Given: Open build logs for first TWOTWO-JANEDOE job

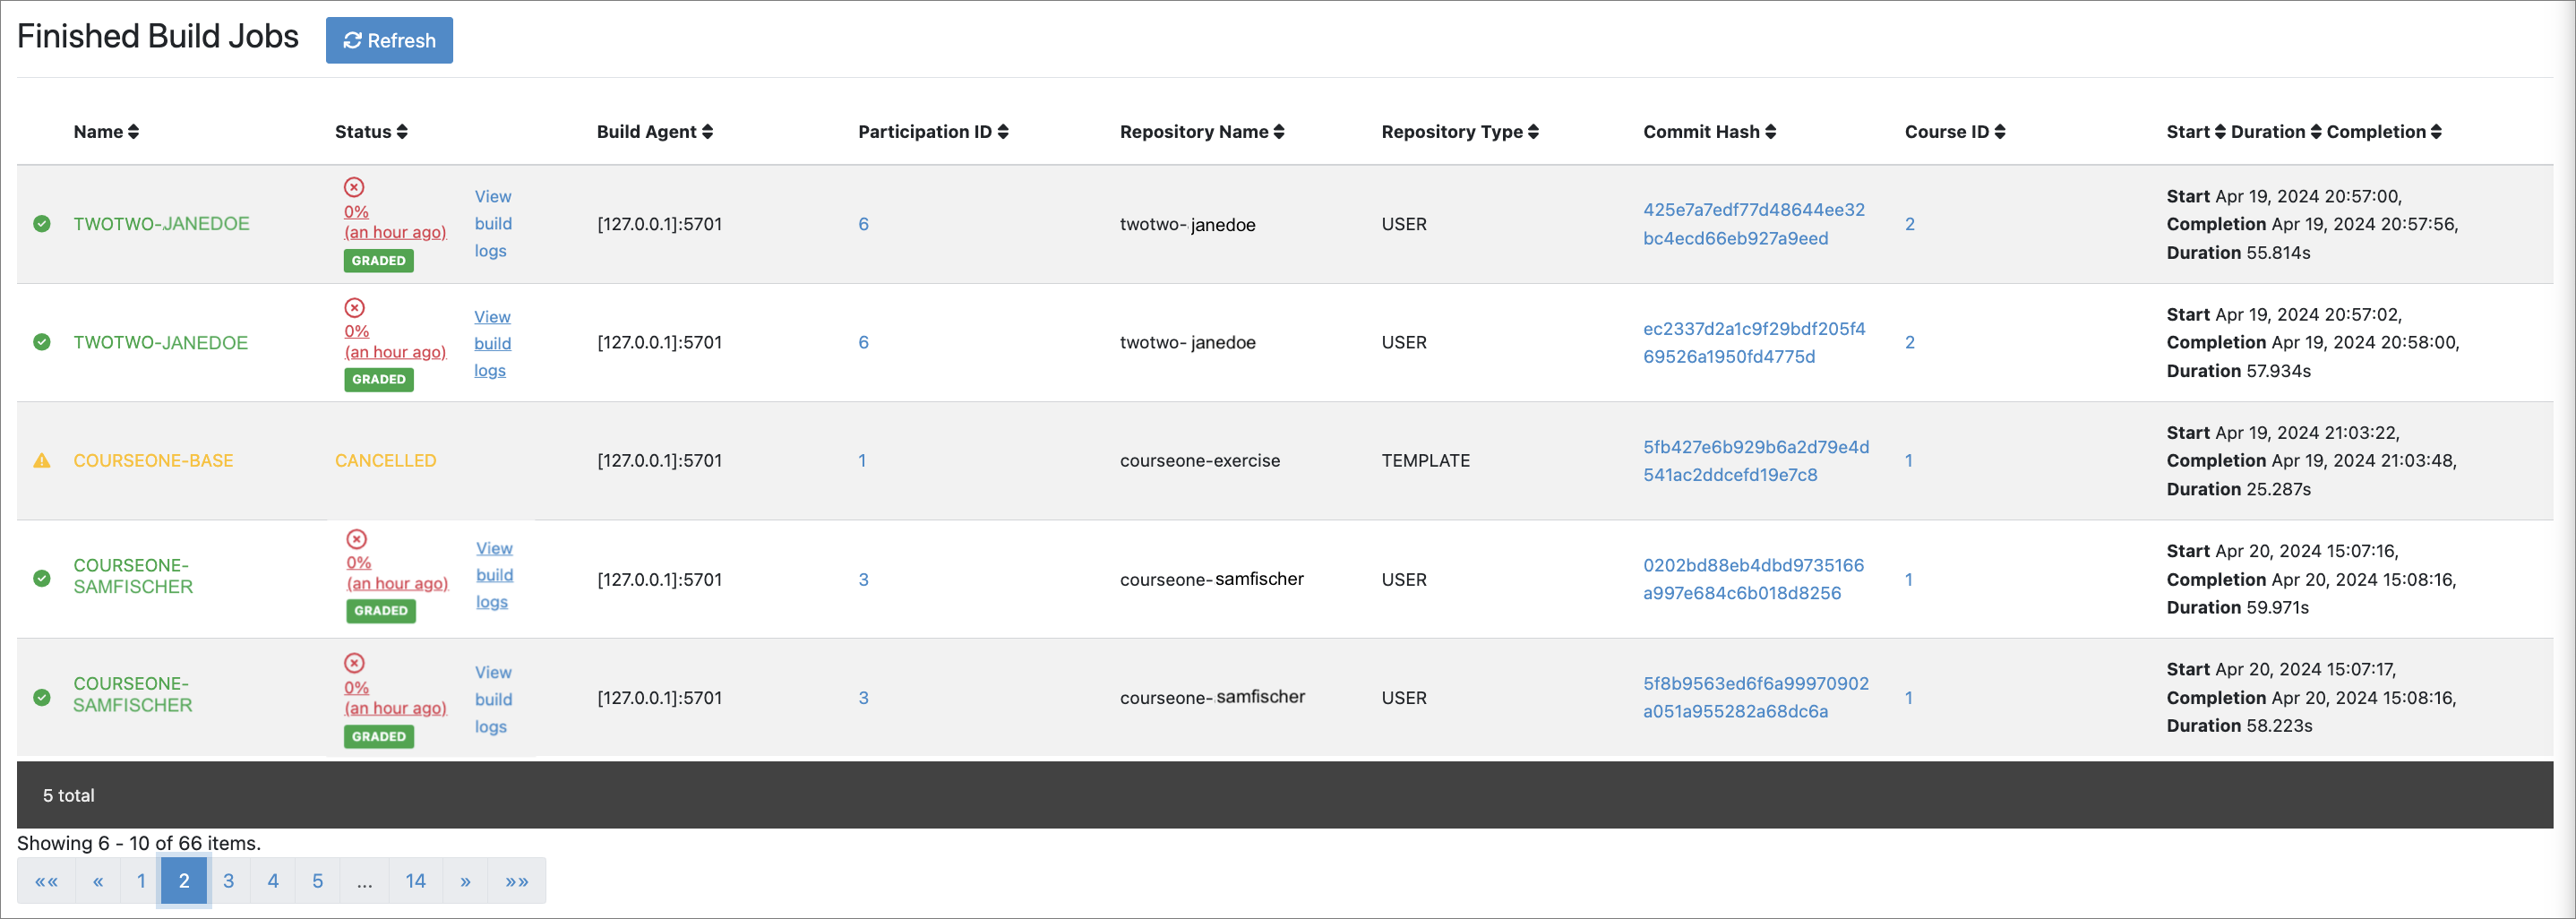Looking at the screenshot, I should (x=492, y=224).
